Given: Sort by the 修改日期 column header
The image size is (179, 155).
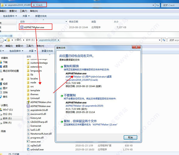Looking at the screenshot, I should point(73,22).
